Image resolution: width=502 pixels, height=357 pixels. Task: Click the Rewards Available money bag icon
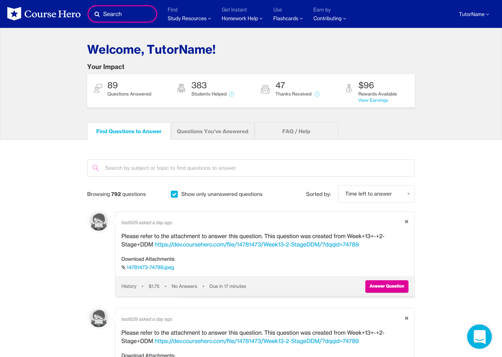pyautogui.click(x=349, y=88)
